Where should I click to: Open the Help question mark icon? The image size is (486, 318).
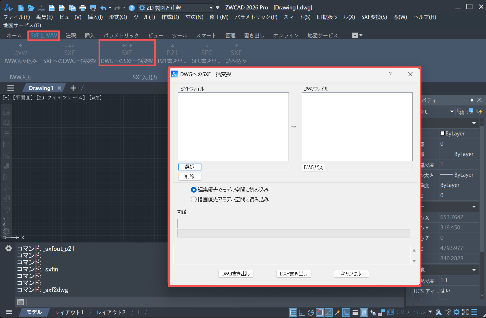coord(131,8)
